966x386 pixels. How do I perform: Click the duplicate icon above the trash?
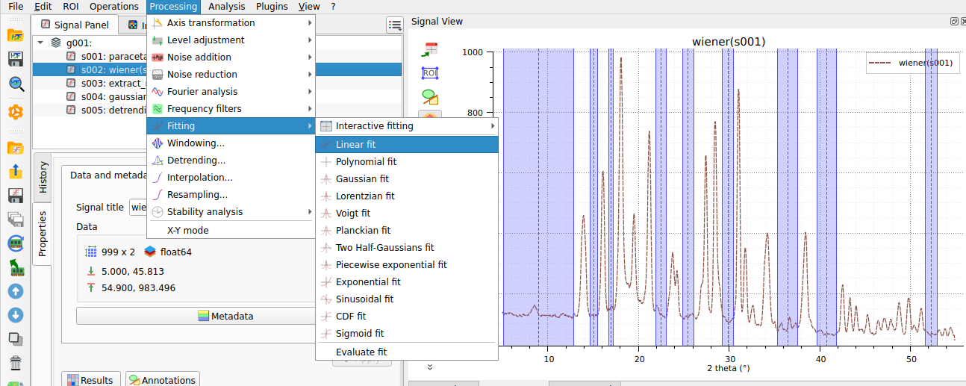(16, 339)
